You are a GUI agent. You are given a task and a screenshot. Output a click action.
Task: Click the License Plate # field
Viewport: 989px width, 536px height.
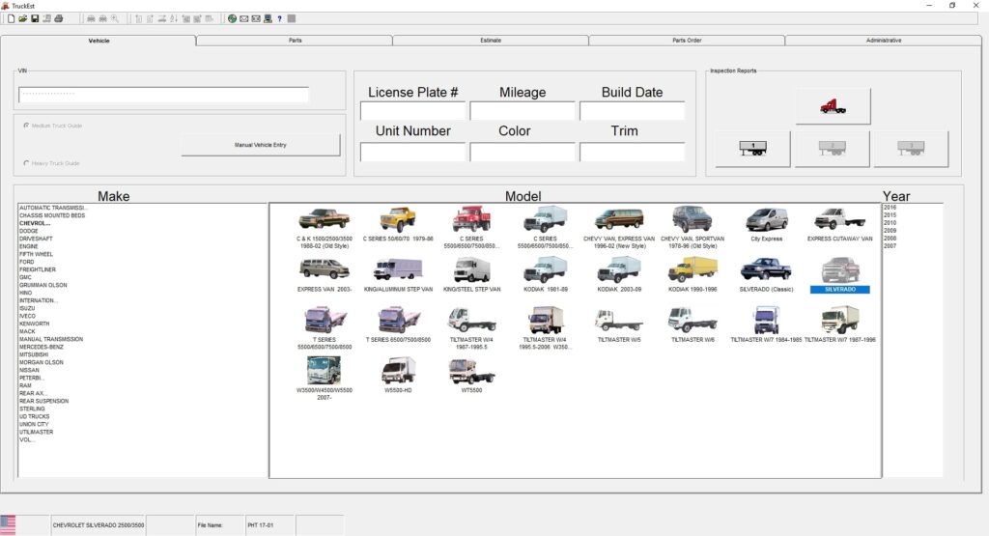[x=412, y=111]
